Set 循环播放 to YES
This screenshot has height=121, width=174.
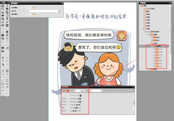pyautogui.click(x=29, y=14)
